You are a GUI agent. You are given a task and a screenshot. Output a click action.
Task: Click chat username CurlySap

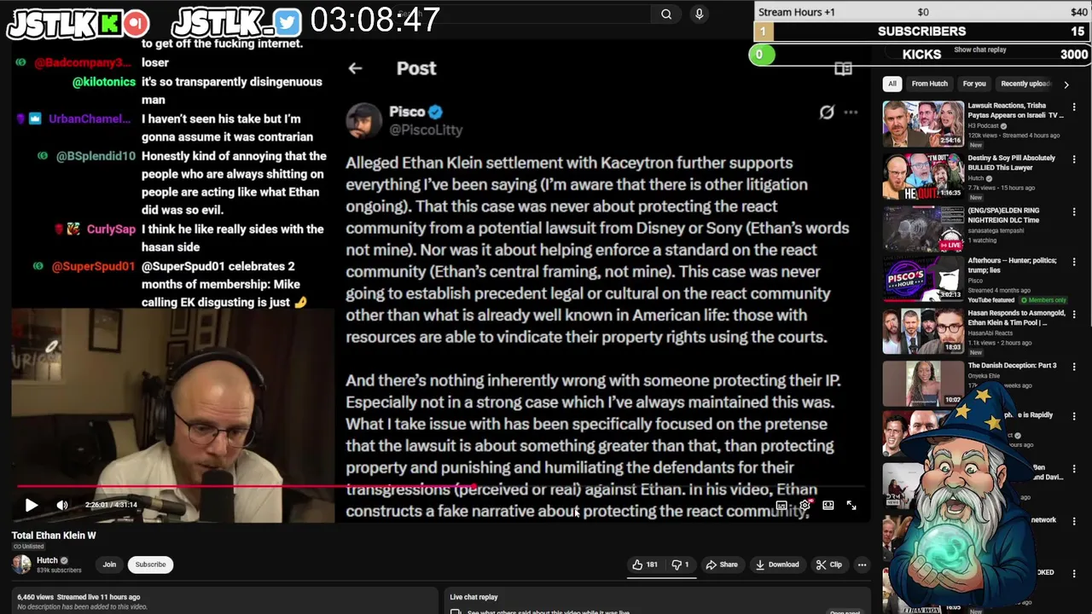pos(111,229)
